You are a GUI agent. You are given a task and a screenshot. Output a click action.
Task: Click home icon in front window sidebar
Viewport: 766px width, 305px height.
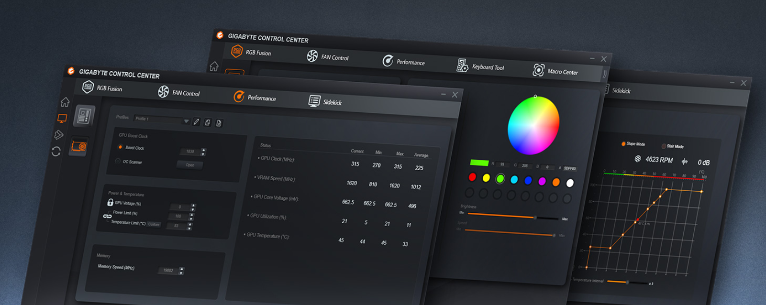pyautogui.click(x=65, y=102)
